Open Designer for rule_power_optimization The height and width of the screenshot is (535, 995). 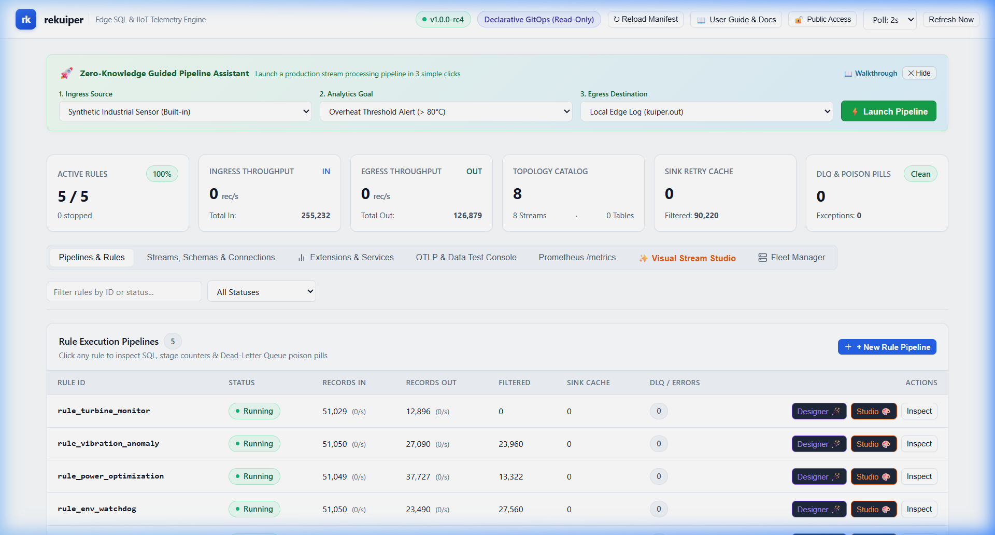819,476
